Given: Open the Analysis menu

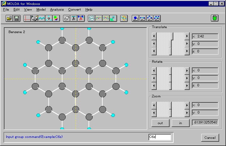Looking at the screenshot, I should (x=57, y=10).
